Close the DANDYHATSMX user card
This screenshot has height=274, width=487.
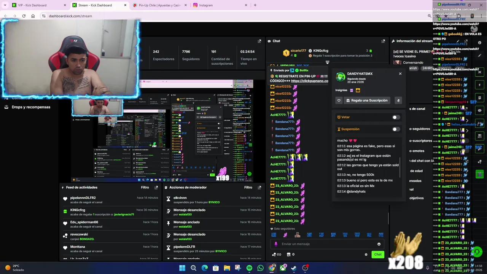point(400,74)
